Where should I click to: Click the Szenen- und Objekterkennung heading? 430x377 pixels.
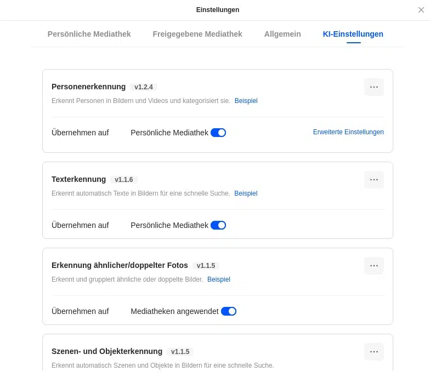coord(107,351)
